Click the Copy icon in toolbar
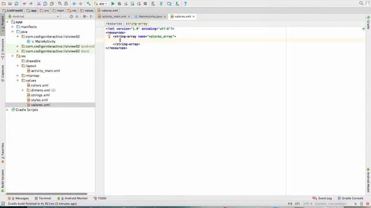Screen dimensions: 371x208 click(x=45, y=3)
